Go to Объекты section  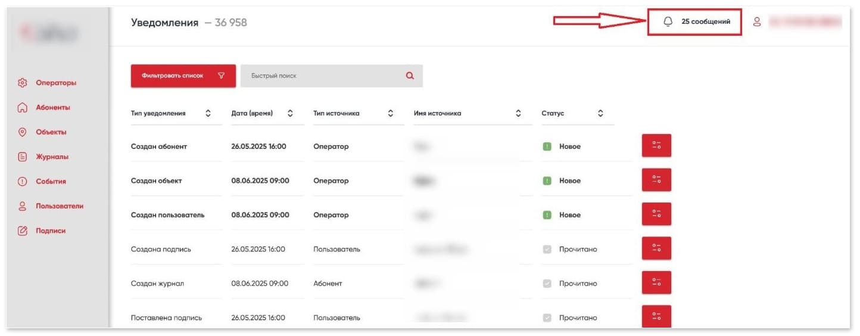(x=51, y=132)
